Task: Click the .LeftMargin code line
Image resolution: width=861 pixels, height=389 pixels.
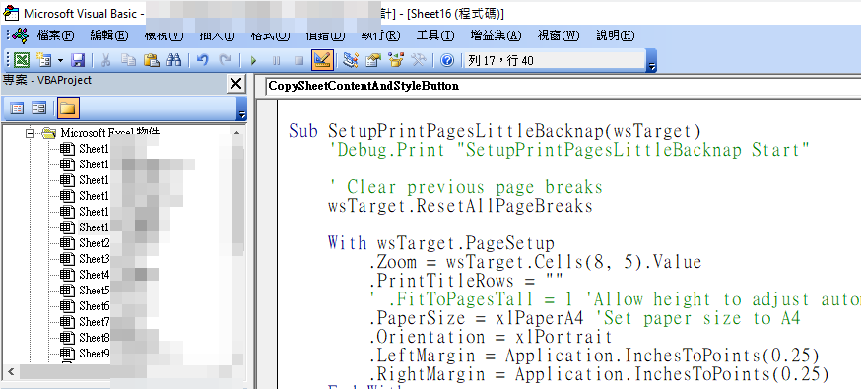Action: 594,356
